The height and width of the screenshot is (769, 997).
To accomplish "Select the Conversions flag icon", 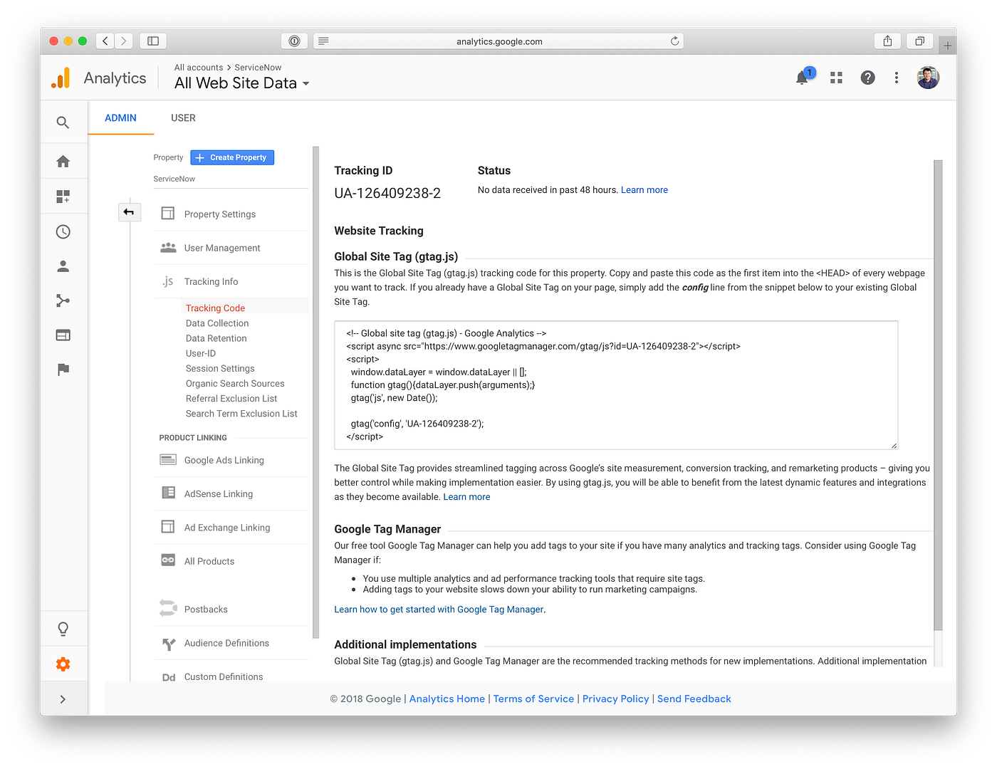I will [63, 369].
